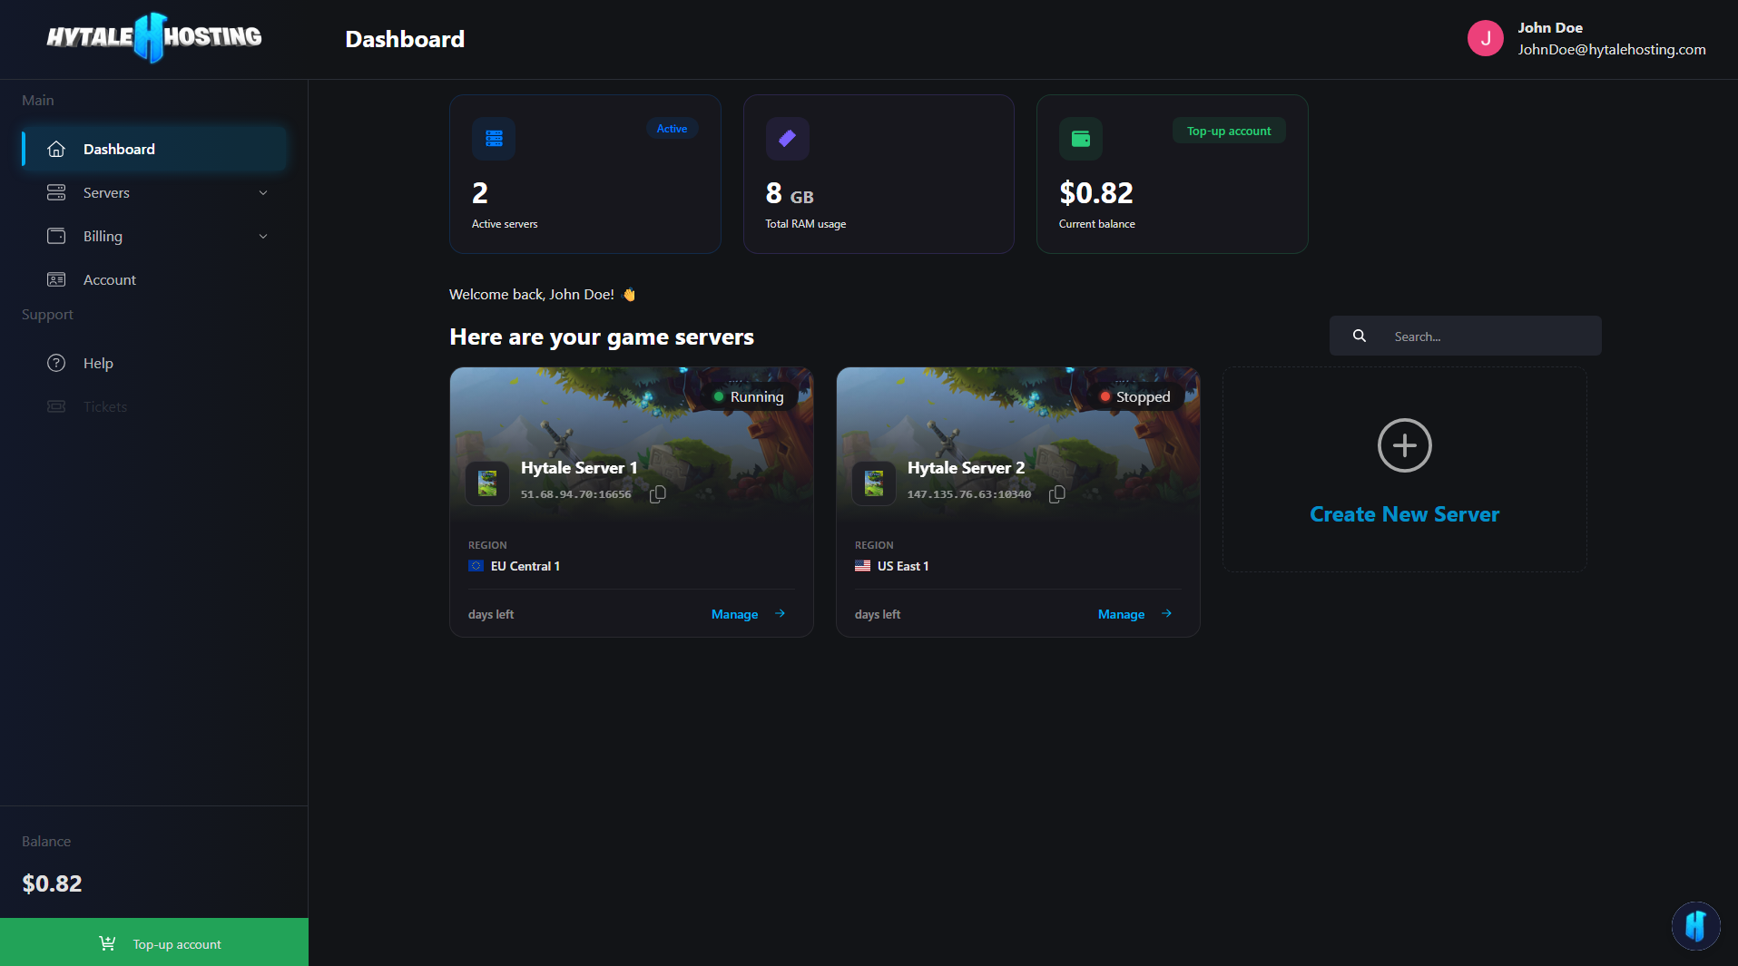This screenshot has height=966, width=1738.
Task: Click Hytale Server 1 game thumbnail
Action: (487, 483)
